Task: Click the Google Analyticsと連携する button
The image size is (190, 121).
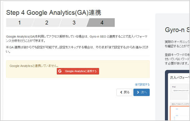Action: pos(78,71)
